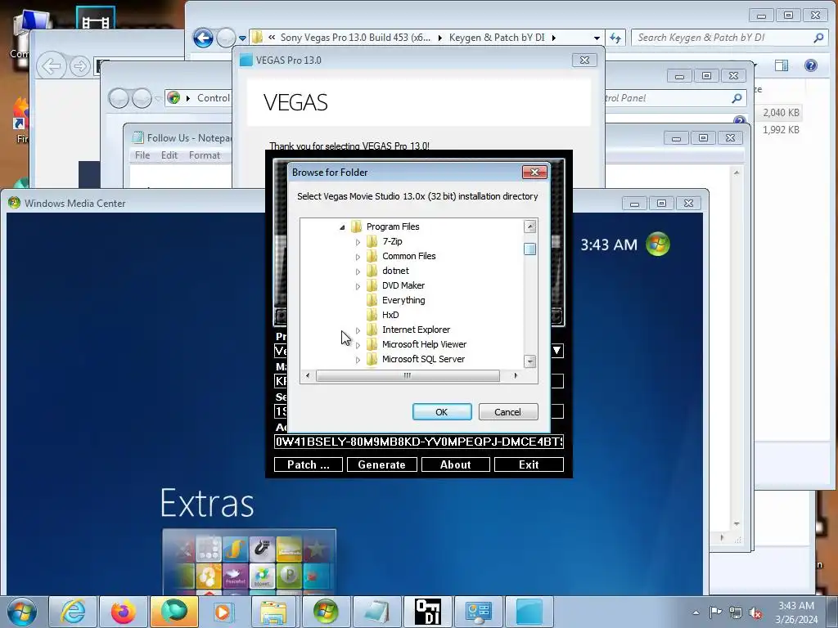
Task: Open Edit menu in Notepad
Action: click(169, 155)
